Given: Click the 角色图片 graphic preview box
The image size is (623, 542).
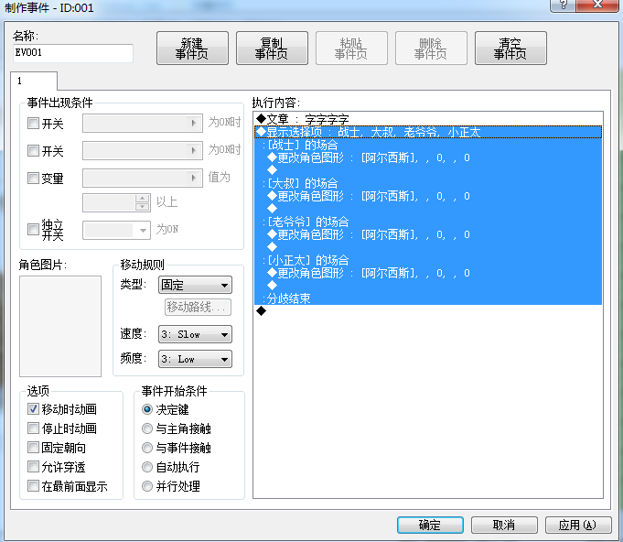Looking at the screenshot, I should click(60, 326).
